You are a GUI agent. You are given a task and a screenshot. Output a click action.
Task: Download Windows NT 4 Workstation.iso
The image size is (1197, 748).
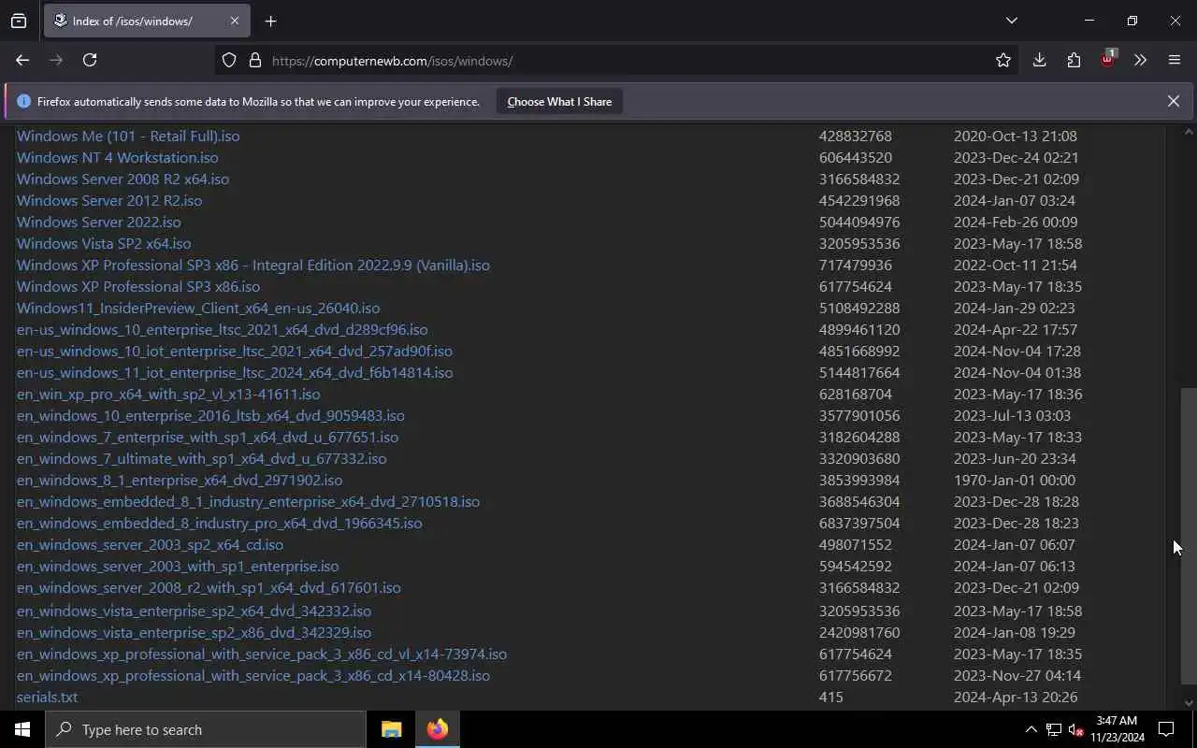pyautogui.click(x=118, y=157)
